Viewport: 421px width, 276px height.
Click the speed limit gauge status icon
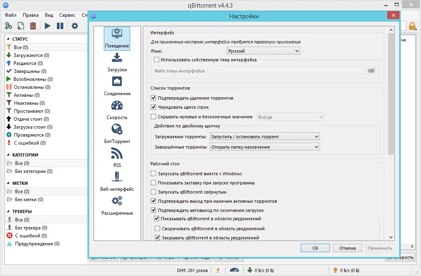pos(234,270)
